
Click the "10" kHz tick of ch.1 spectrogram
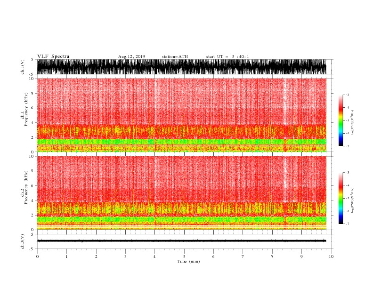(32, 79)
